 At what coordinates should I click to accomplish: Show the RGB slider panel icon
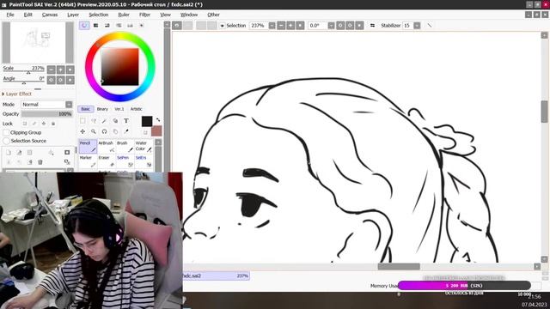click(95, 26)
